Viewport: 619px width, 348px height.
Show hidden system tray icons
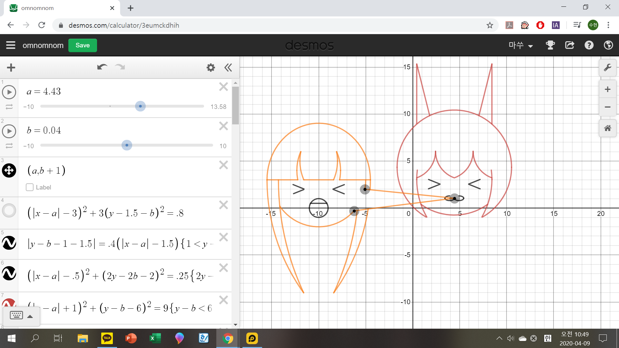coord(499,338)
